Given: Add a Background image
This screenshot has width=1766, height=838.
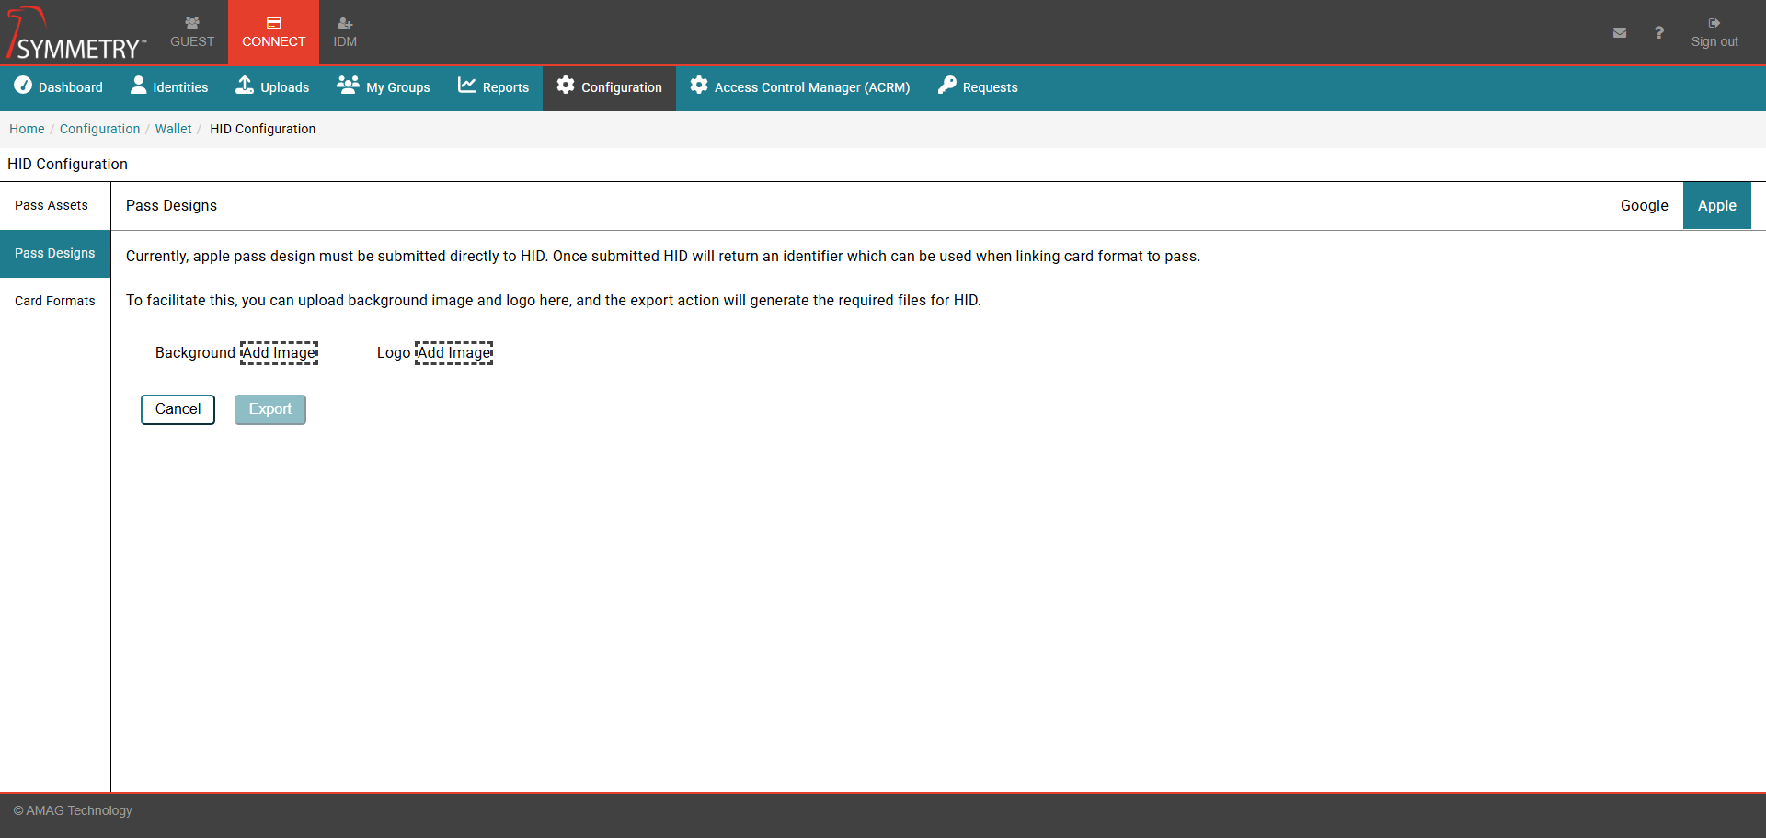Looking at the screenshot, I should 279,353.
